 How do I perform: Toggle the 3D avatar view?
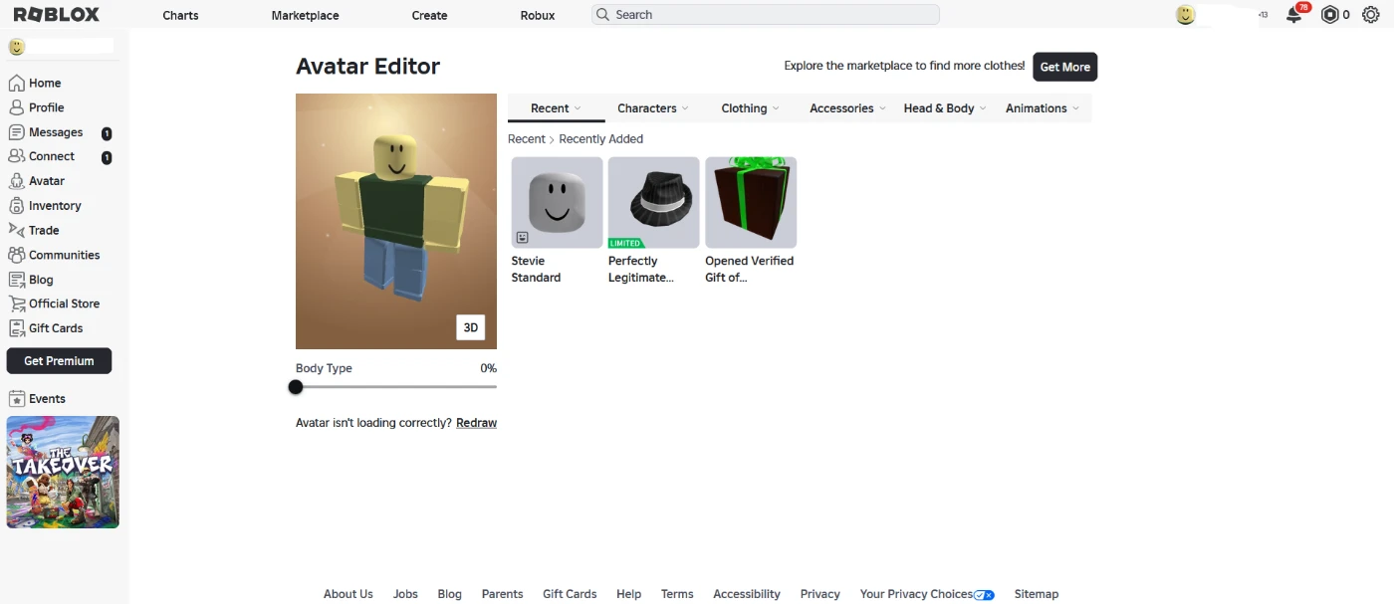tap(471, 327)
